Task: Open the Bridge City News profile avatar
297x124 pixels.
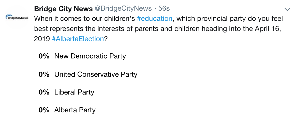Action: (x=17, y=18)
